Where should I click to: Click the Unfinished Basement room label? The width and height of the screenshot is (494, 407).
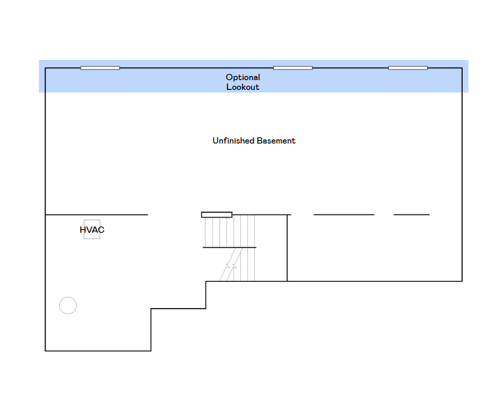(x=254, y=141)
